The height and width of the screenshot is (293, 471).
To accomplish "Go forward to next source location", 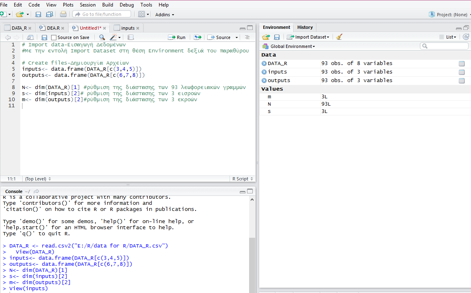I will point(17,37).
